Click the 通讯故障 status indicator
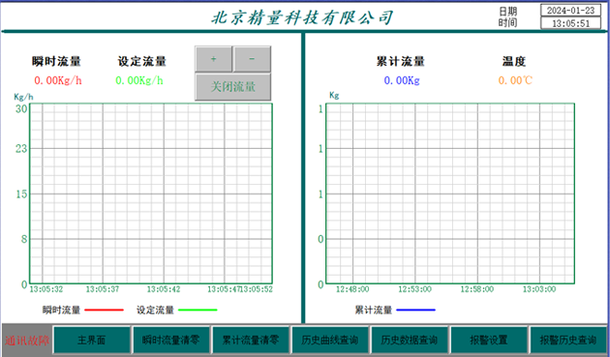This screenshot has width=610, height=357. (x=27, y=341)
